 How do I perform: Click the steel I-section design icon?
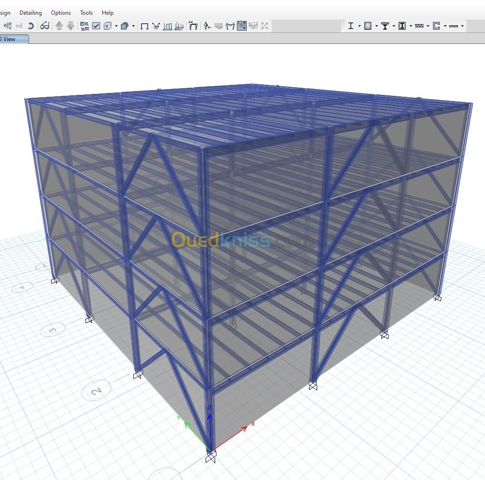(x=351, y=26)
